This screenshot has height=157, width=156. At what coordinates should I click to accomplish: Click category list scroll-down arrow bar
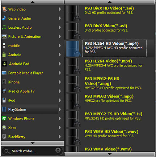tap(33, 143)
